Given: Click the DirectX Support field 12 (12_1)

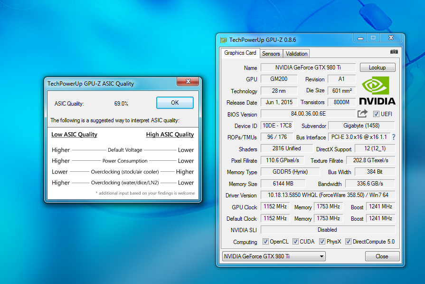Looking at the screenshot, I should tap(375, 148).
